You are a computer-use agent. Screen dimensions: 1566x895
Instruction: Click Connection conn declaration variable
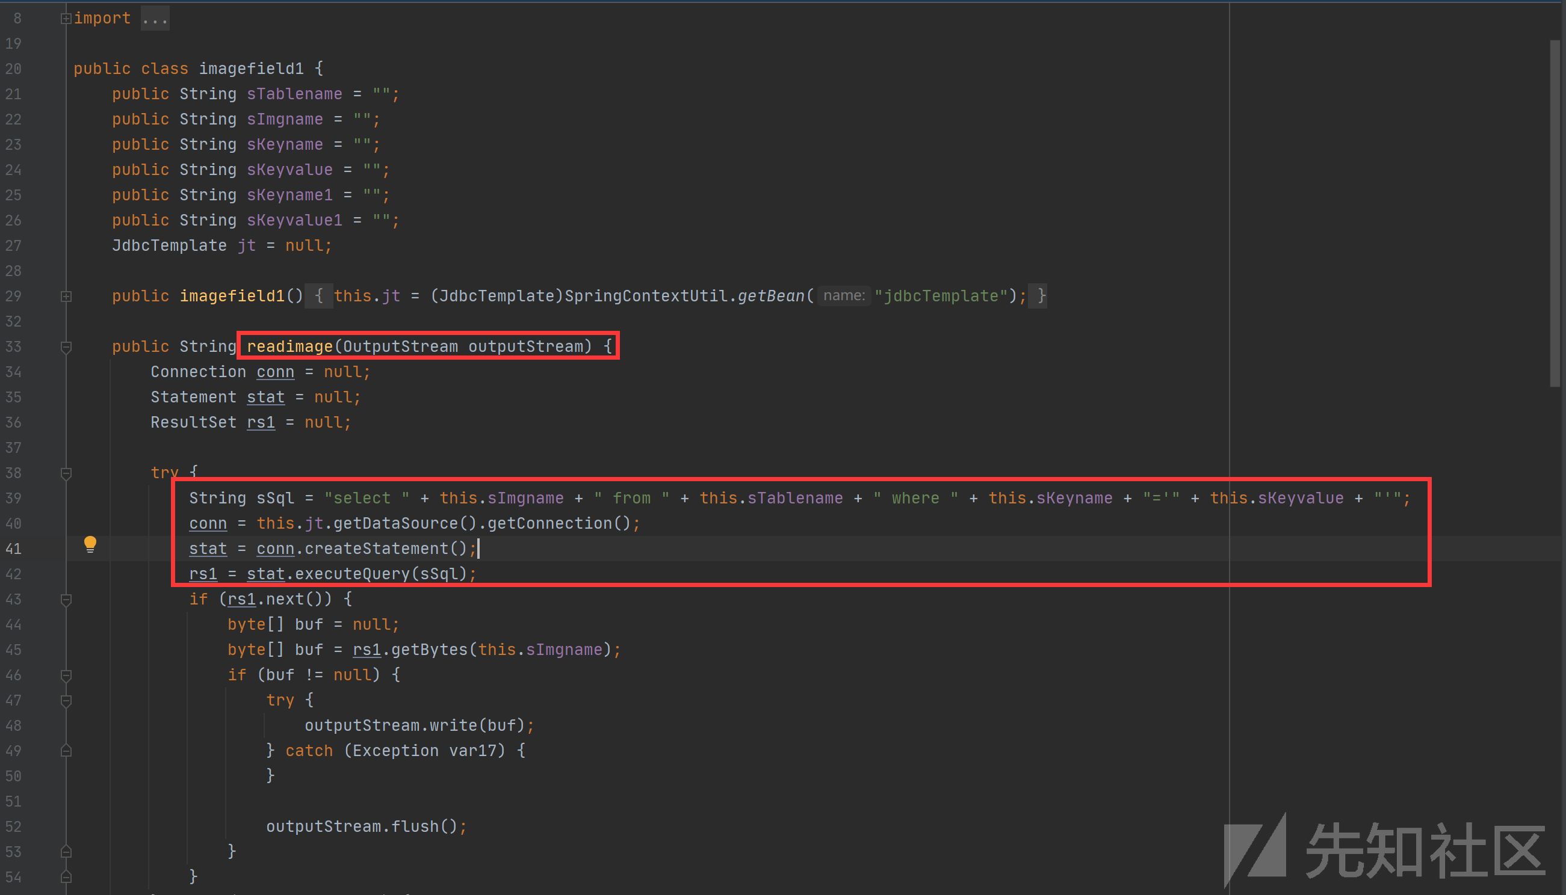(x=275, y=372)
